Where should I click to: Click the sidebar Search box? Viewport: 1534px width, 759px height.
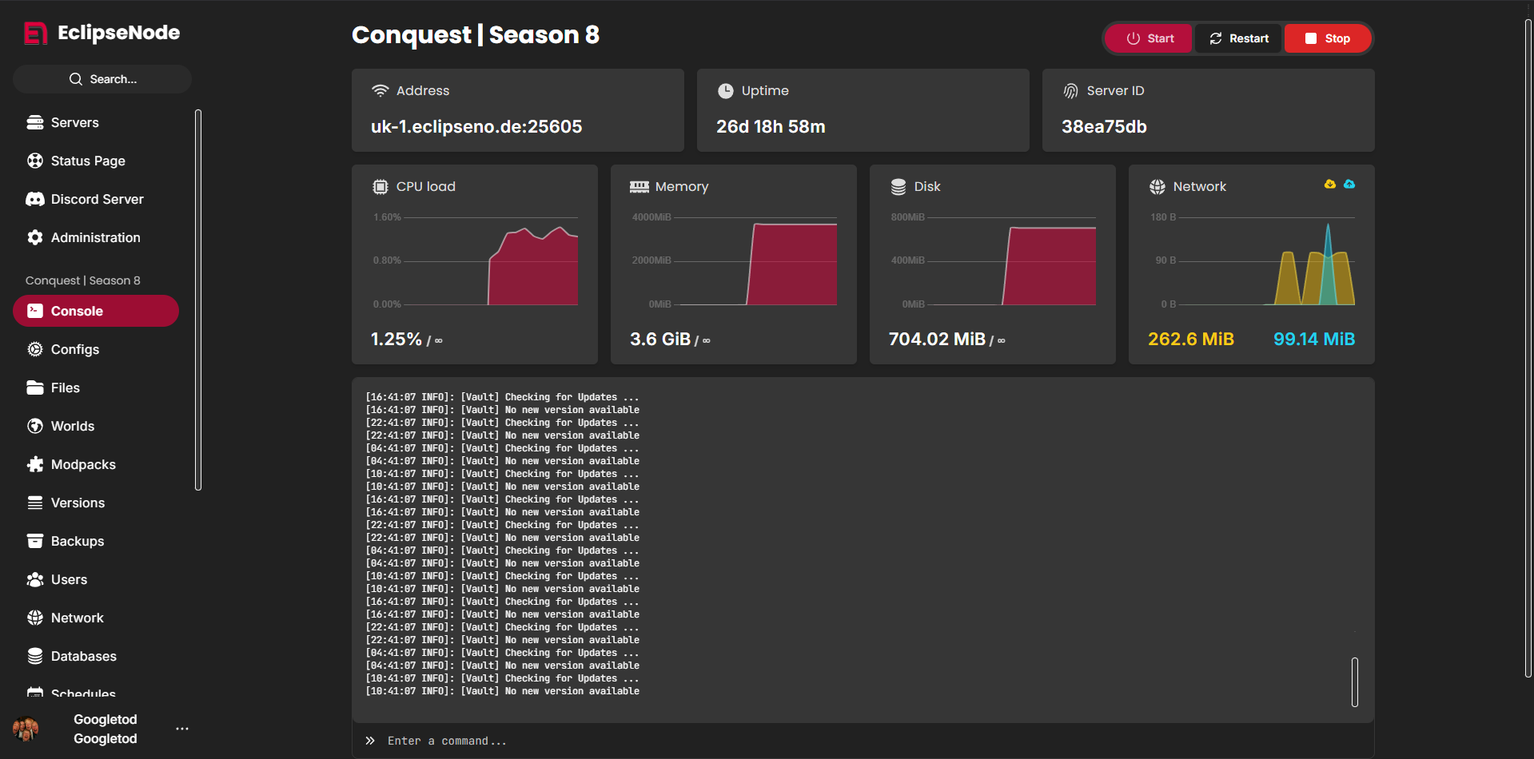click(x=102, y=79)
